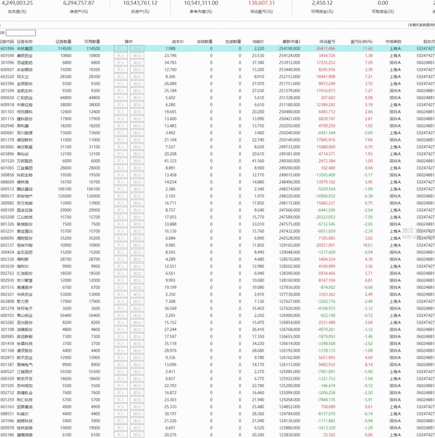The image size is (435, 438).
Task: Click the 参考市值 value 10,541,311.00
Action: click(x=201, y=3)
